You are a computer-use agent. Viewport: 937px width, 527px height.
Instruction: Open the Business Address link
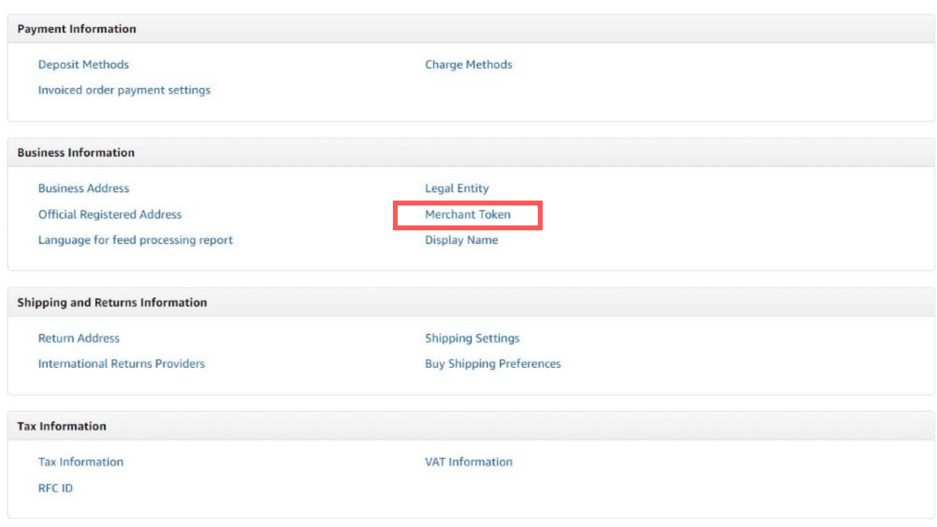tap(83, 188)
